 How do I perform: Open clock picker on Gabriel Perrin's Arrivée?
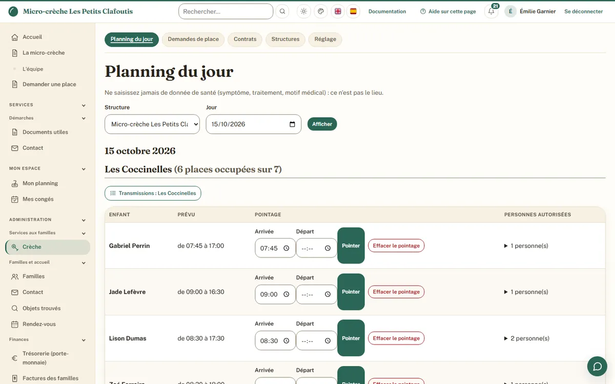[286, 248]
